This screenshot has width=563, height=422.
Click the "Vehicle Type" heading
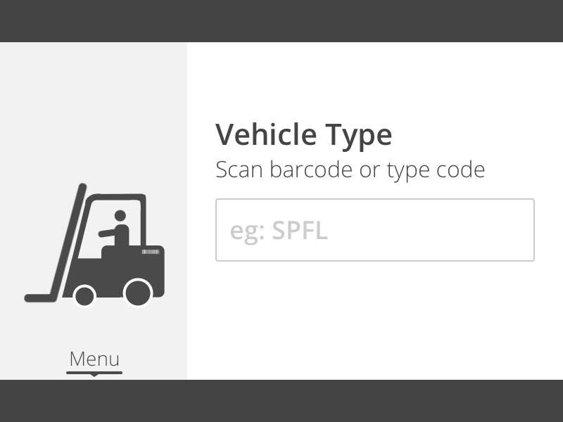[x=303, y=134]
